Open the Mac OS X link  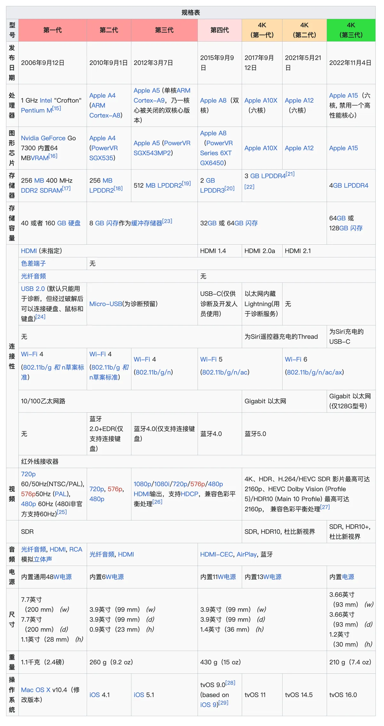point(36,690)
